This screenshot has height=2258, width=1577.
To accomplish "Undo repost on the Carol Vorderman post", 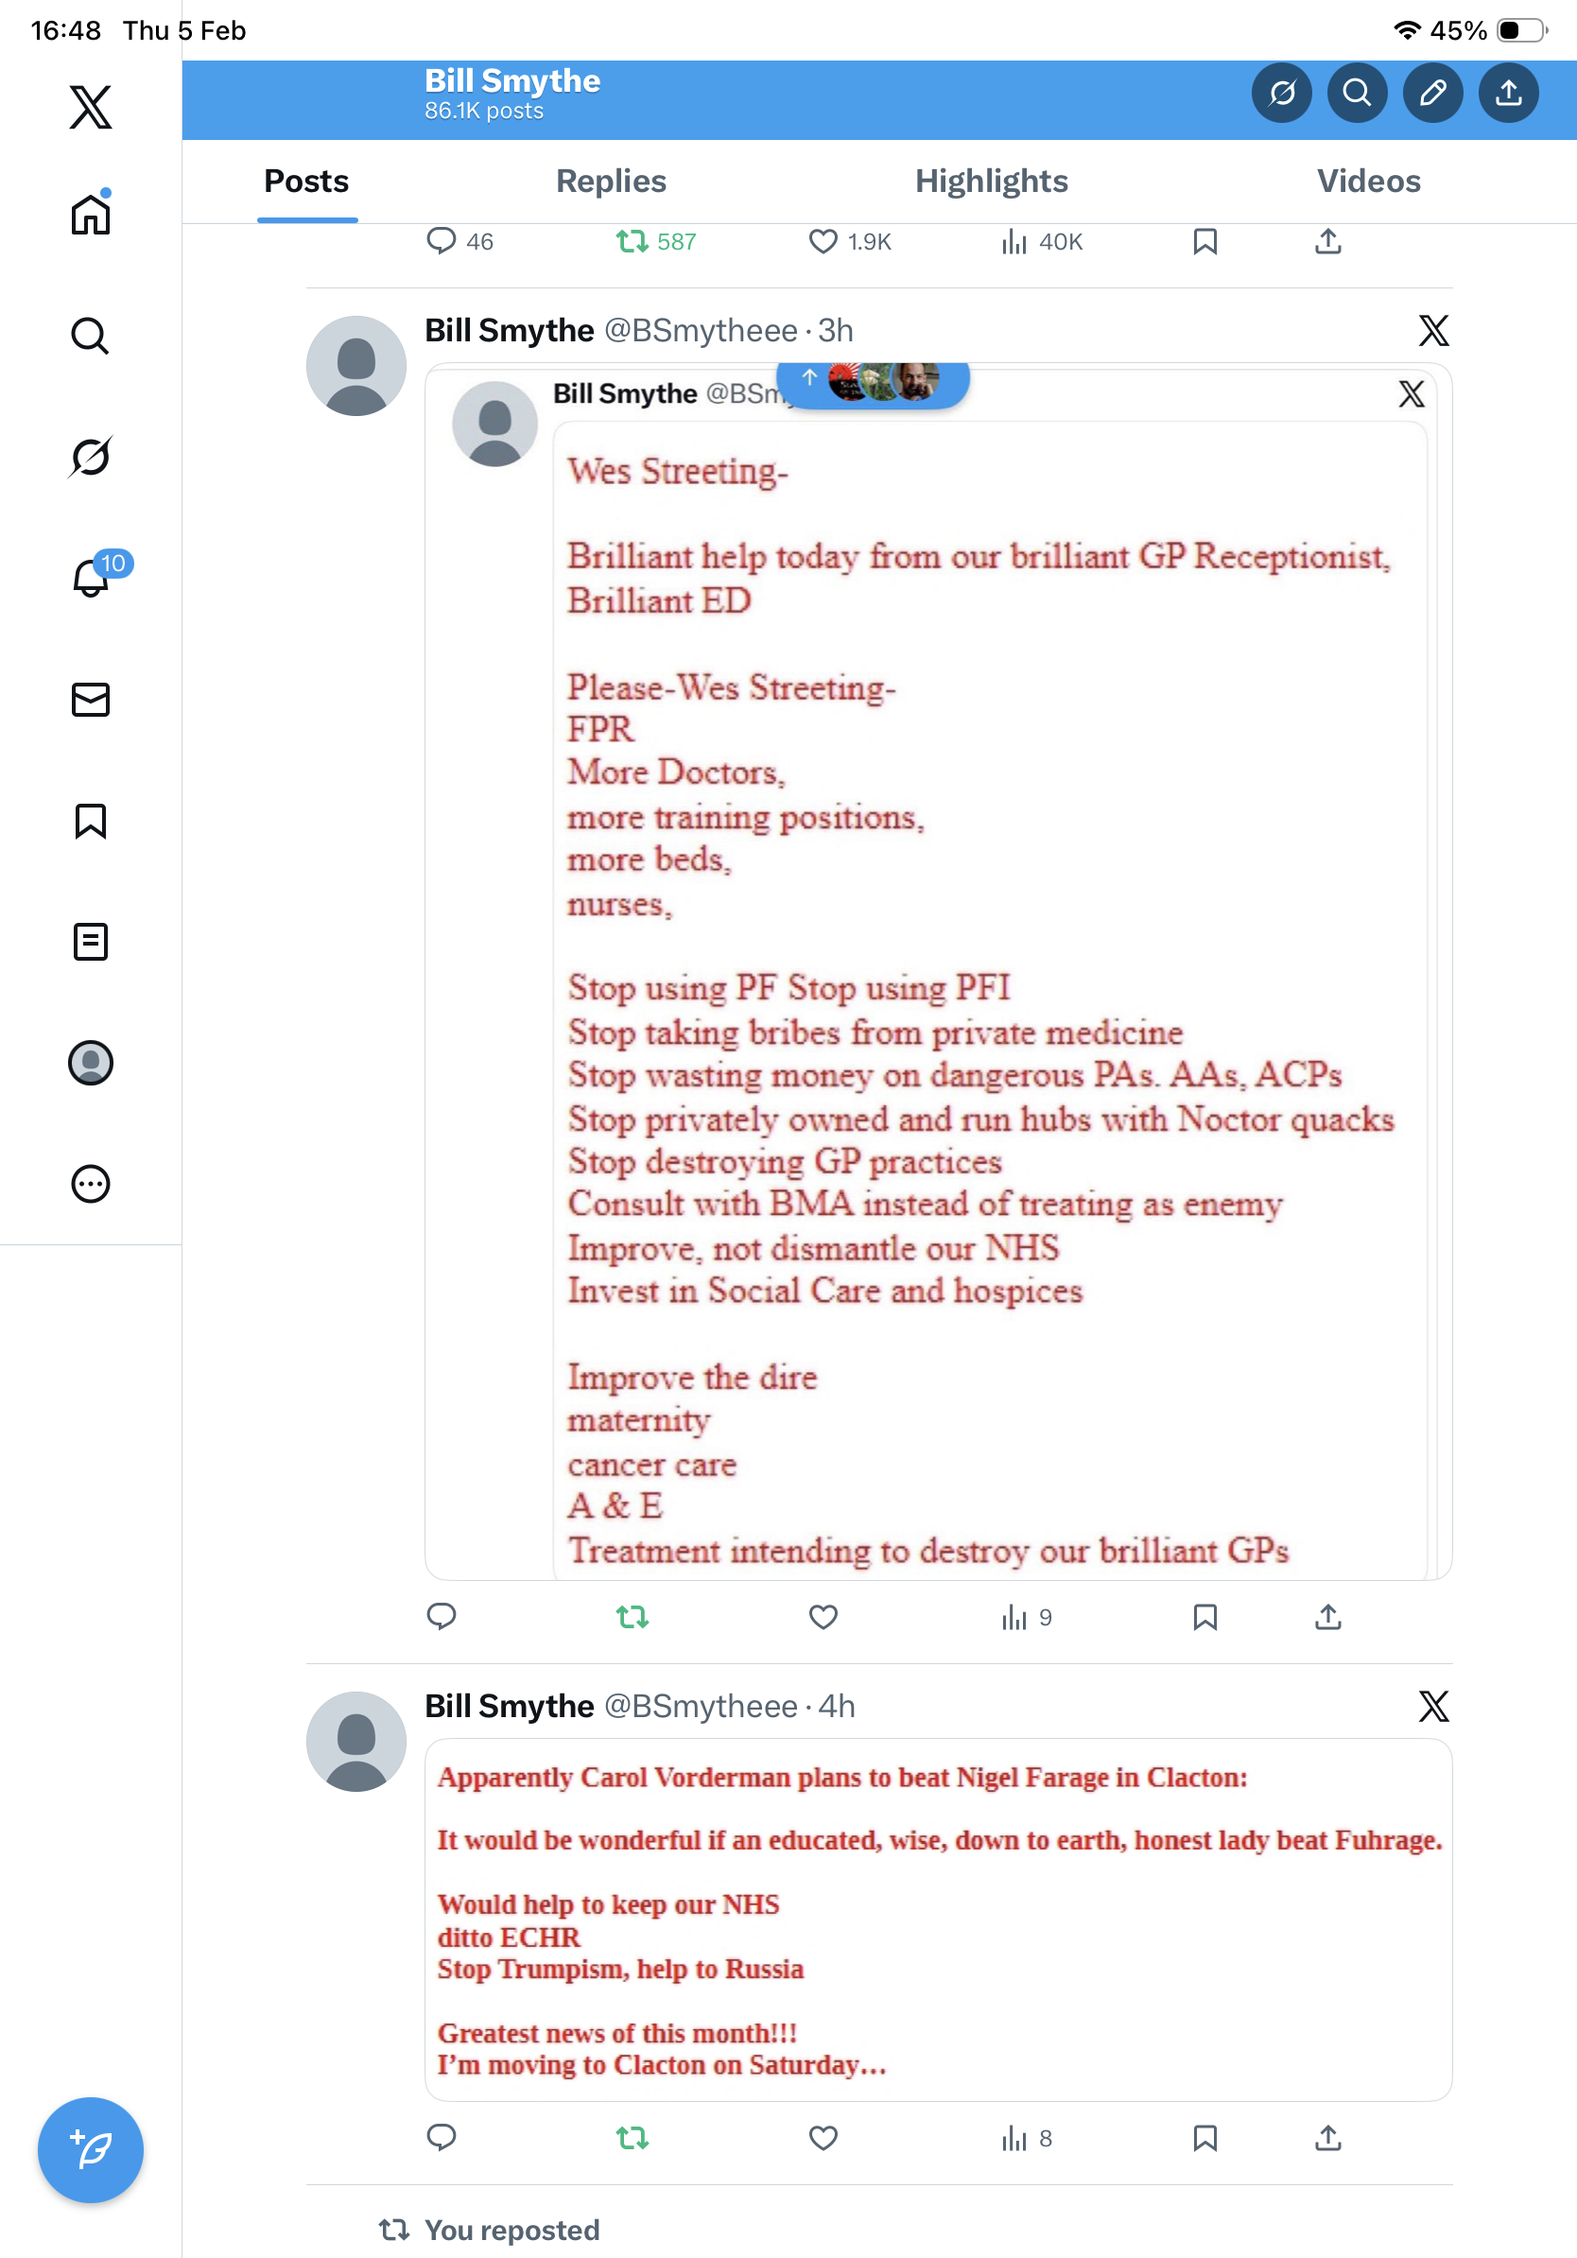I will point(633,2137).
